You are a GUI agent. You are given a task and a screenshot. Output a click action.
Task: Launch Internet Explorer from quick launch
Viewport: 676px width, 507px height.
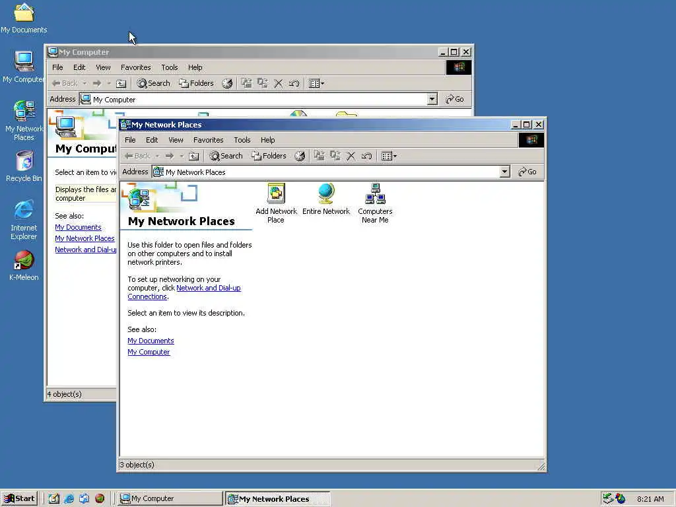click(x=69, y=498)
